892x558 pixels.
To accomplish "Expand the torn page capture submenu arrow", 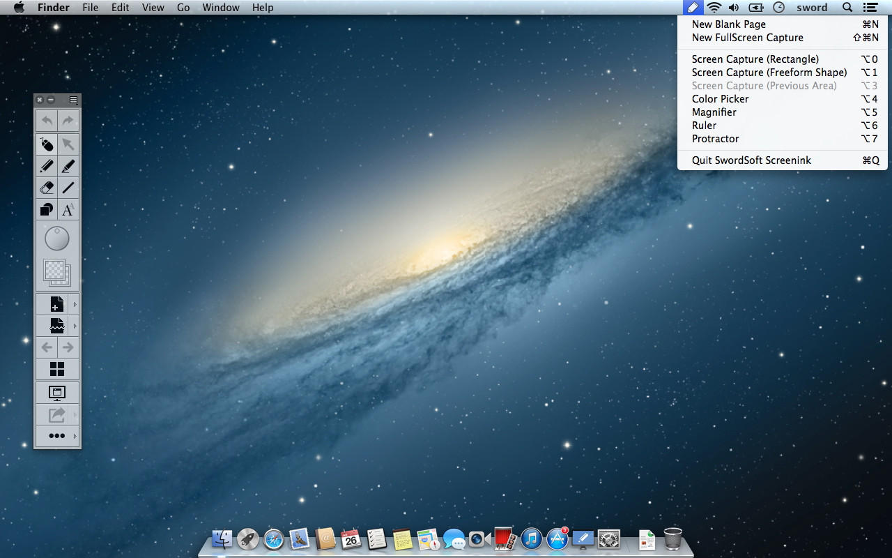I will coord(75,326).
